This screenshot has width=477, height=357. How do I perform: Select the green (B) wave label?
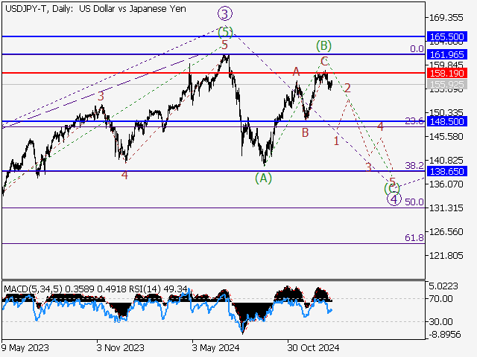click(323, 45)
